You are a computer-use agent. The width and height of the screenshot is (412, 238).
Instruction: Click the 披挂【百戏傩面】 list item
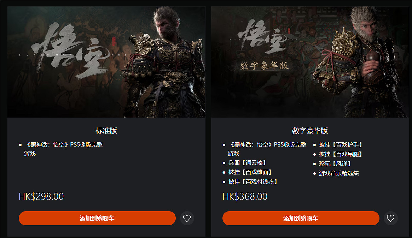[x=250, y=172]
